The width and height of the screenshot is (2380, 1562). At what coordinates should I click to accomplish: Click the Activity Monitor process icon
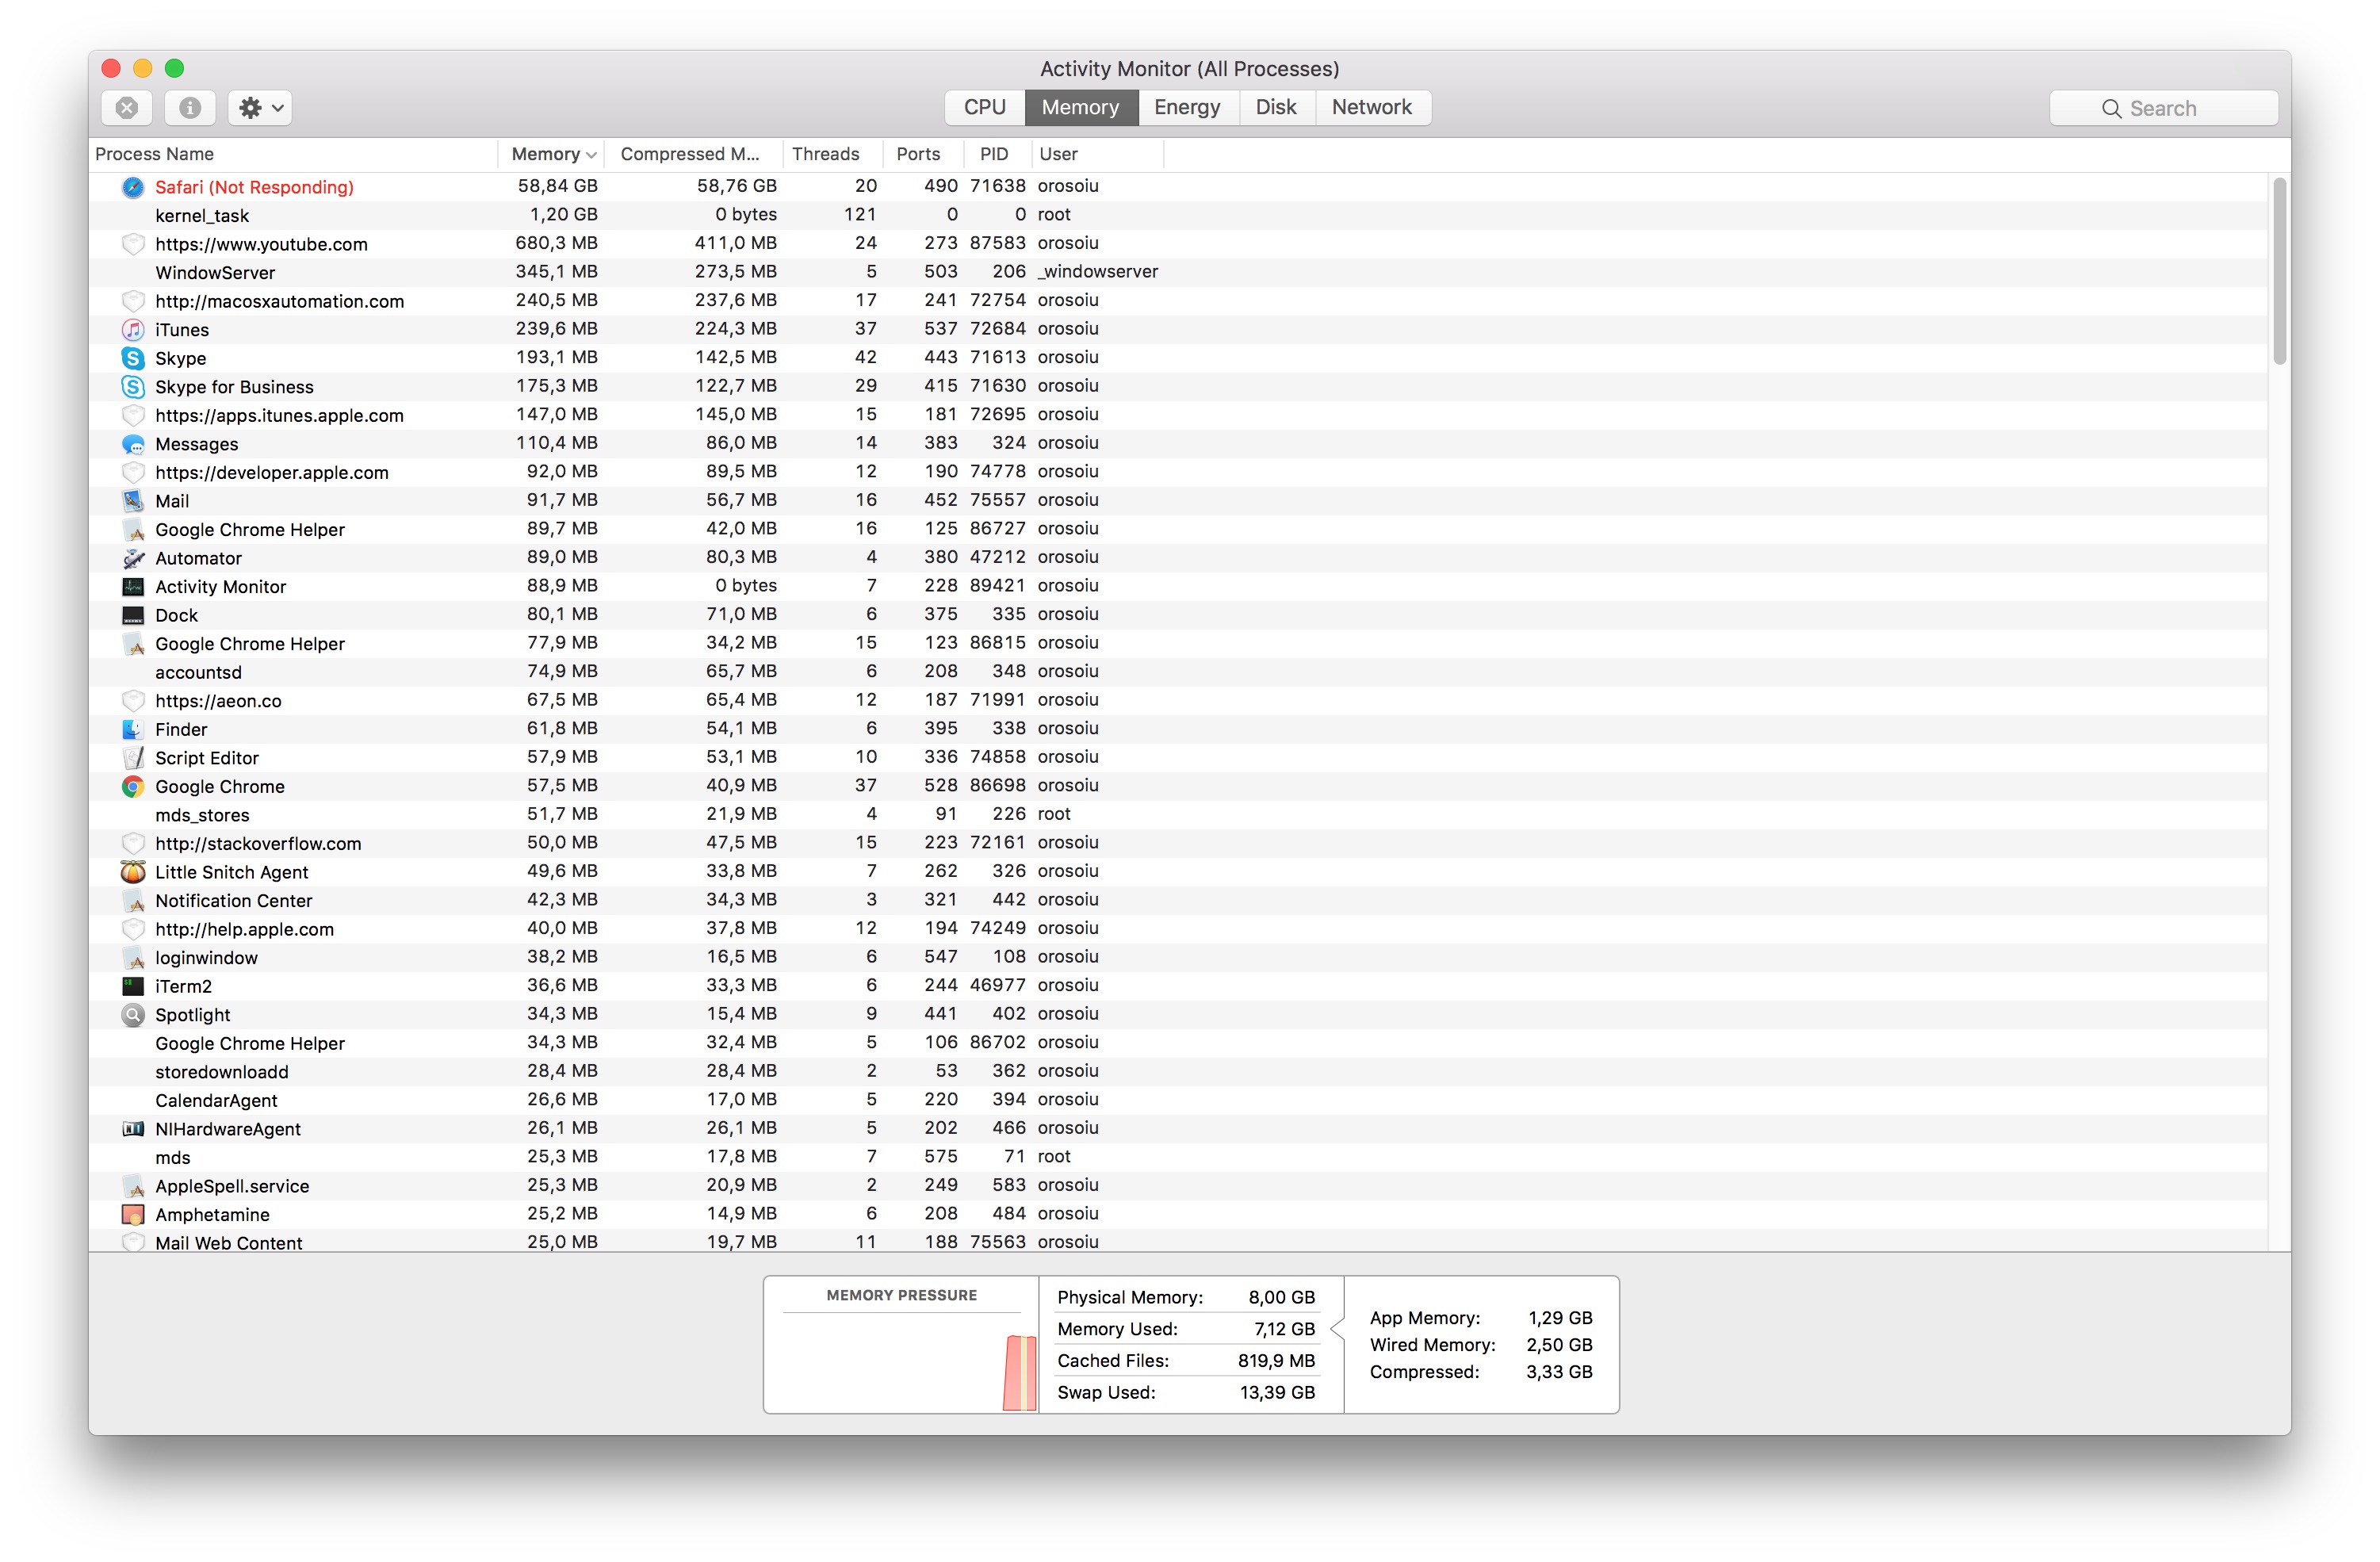[x=133, y=587]
